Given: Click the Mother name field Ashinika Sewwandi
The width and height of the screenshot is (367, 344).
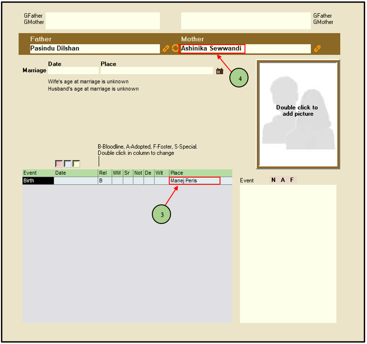Looking at the screenshot, I should (212, 49).
